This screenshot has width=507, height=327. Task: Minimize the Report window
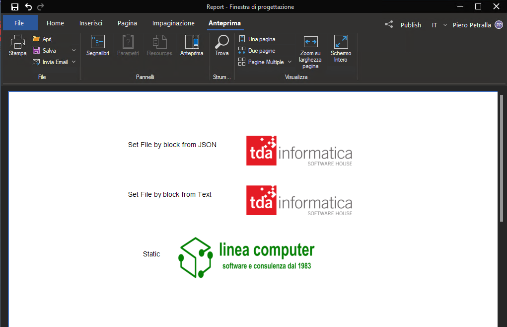coord(460,6)
